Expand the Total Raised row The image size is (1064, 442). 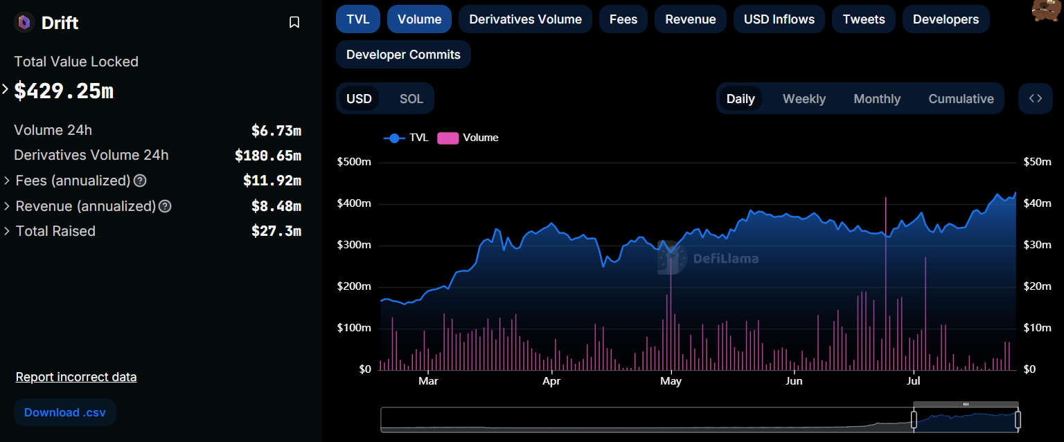pos(7,231)
